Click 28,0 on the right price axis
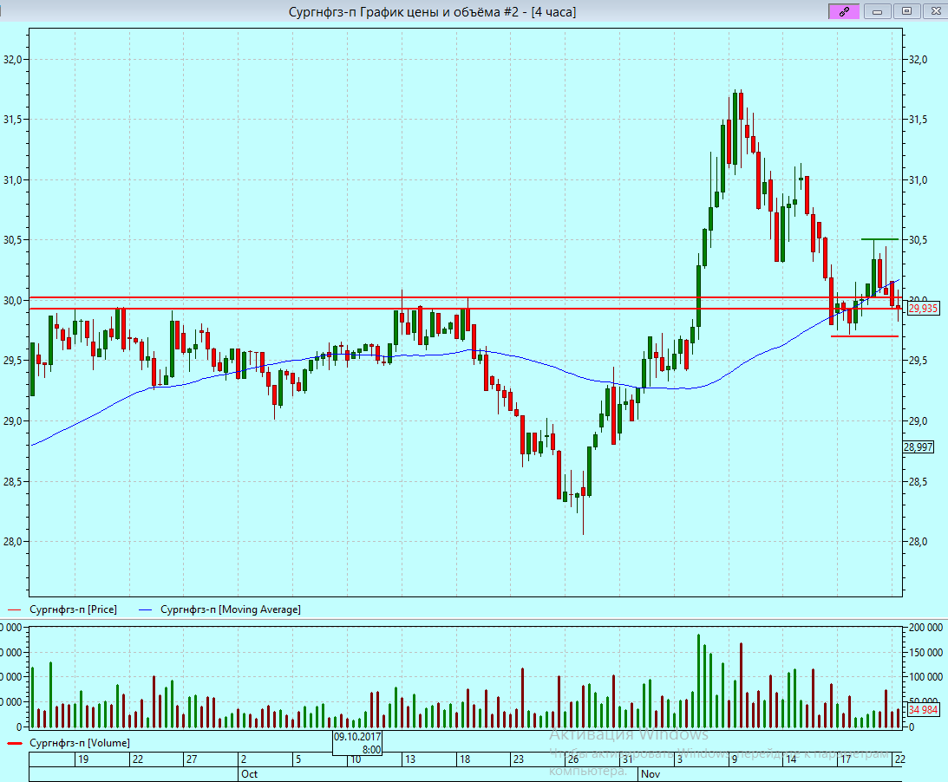This screenshot has width=948, height=782. pos(918,542)
